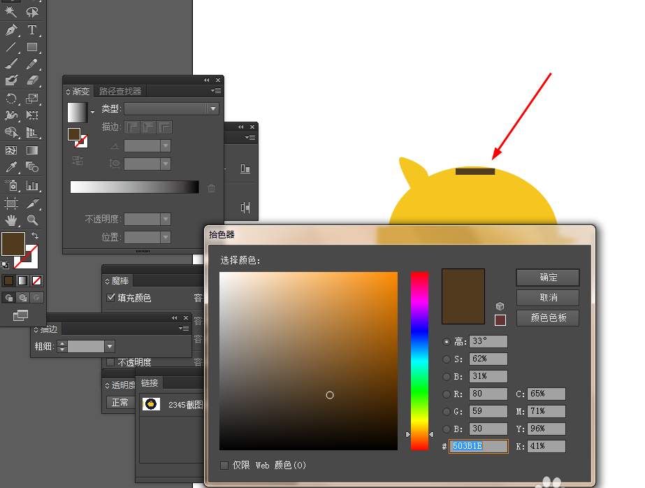Select the brightness B radio above R
This screenshot has height=488, width=645.
(x=447, y=377)
